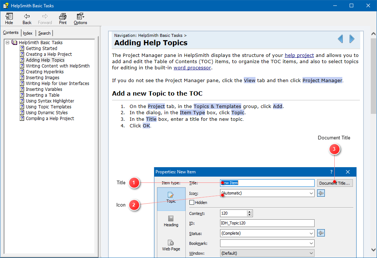Click the Document Title... button
This screenshot has height=258, width=377.
tap(335, 183)
